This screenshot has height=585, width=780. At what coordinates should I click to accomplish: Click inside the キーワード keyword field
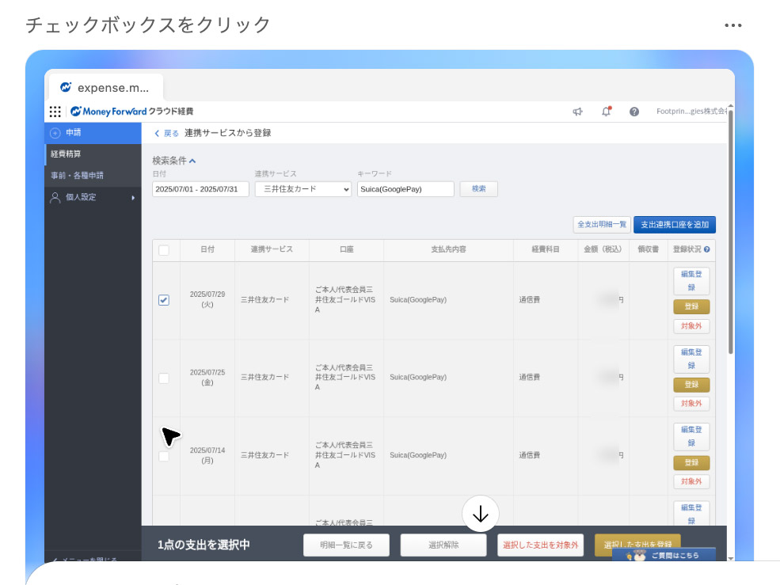[x=405, y=188]
